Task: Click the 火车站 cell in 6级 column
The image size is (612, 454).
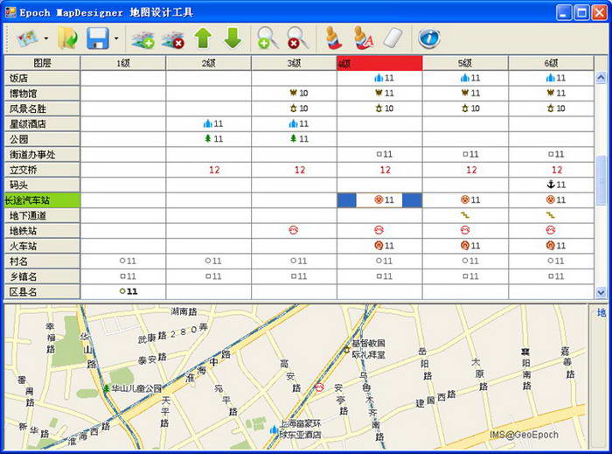Action: 551,246
